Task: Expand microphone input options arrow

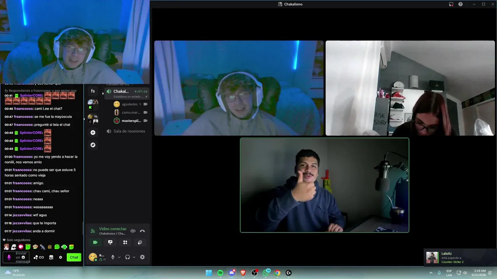Action: pyautogui.click(x=119, y=257)
